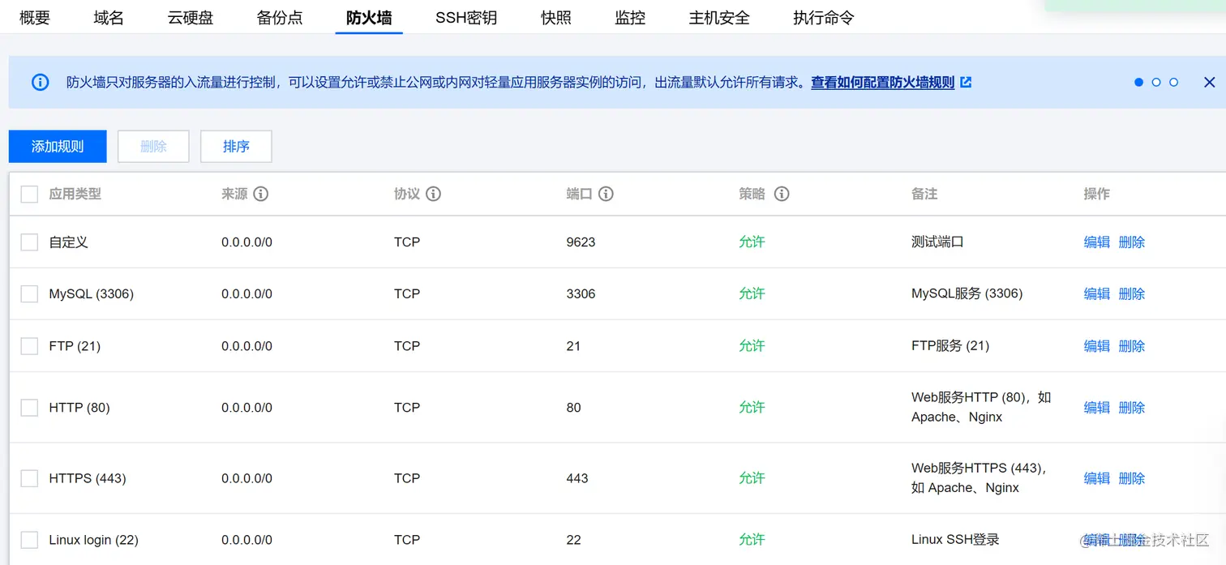The image size is (1226, 565).
Task: Click the MySQL服务 (3306) remark
Action: coord(967,293)
